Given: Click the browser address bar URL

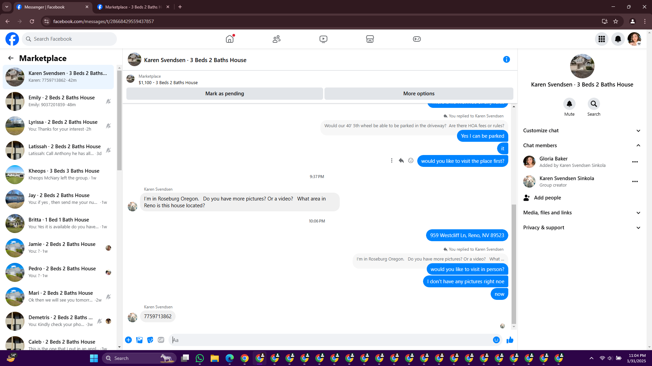Looking at the screenshot, I should [x=104, y=21].
